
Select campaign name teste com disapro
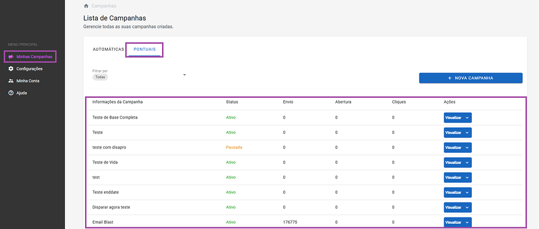(x=109, y=147)
